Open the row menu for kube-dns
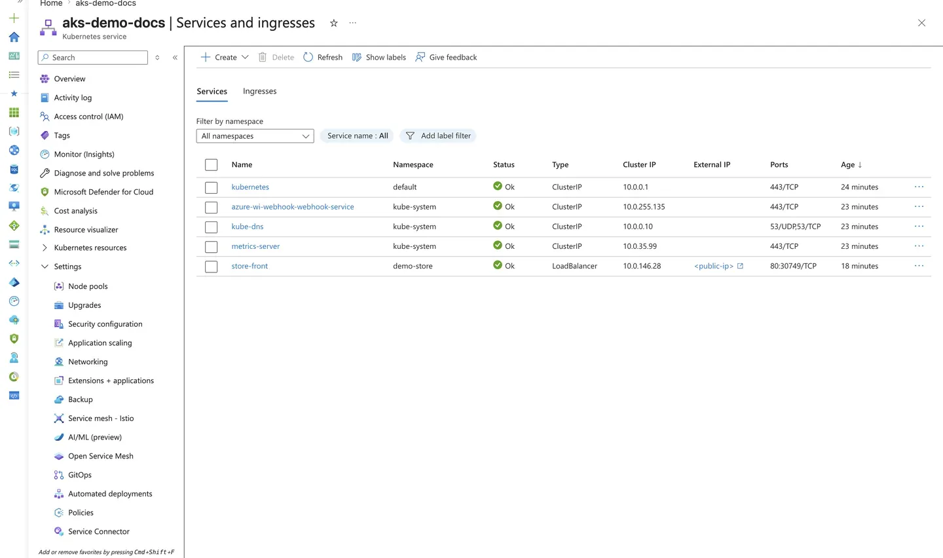Screen dimensions: 943x558 [919, 227]
